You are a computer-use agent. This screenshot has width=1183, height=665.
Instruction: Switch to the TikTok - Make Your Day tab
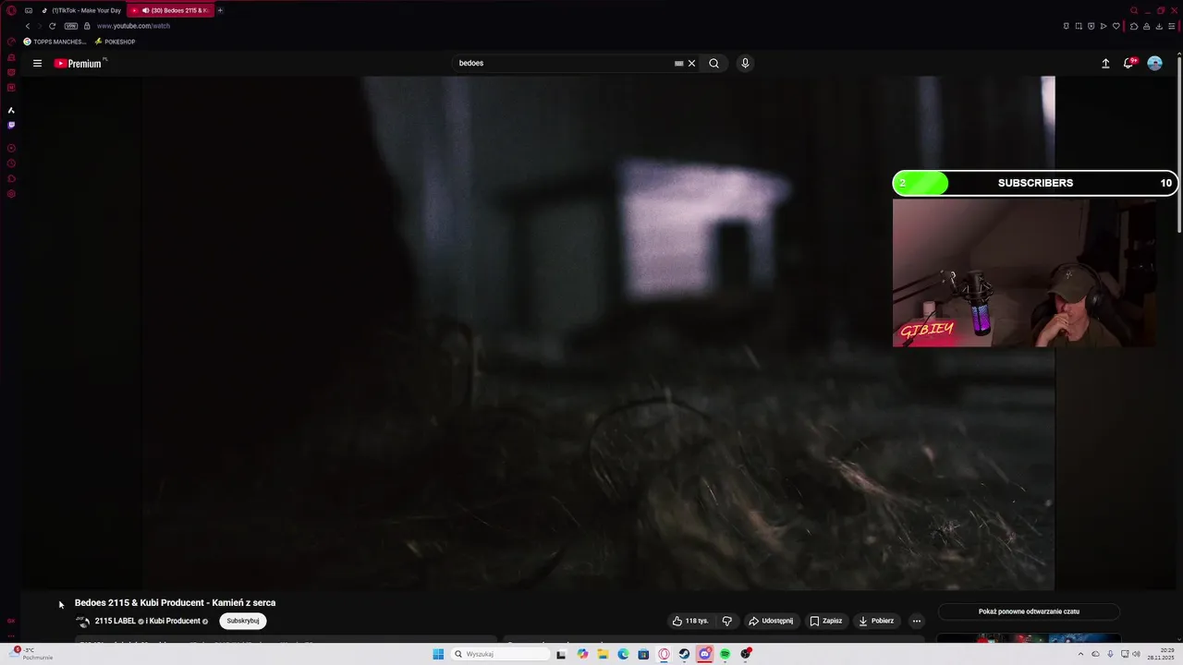pyautogui.click(x=81, y=10)
